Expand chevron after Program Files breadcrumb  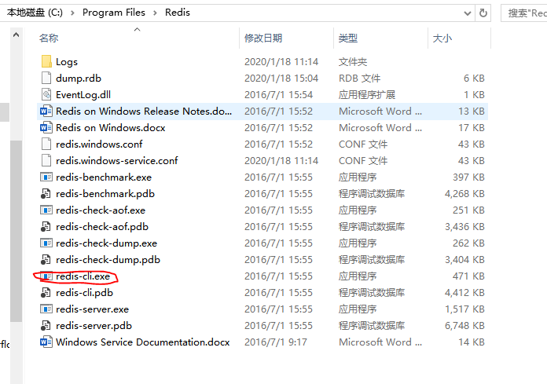[156, 13]
